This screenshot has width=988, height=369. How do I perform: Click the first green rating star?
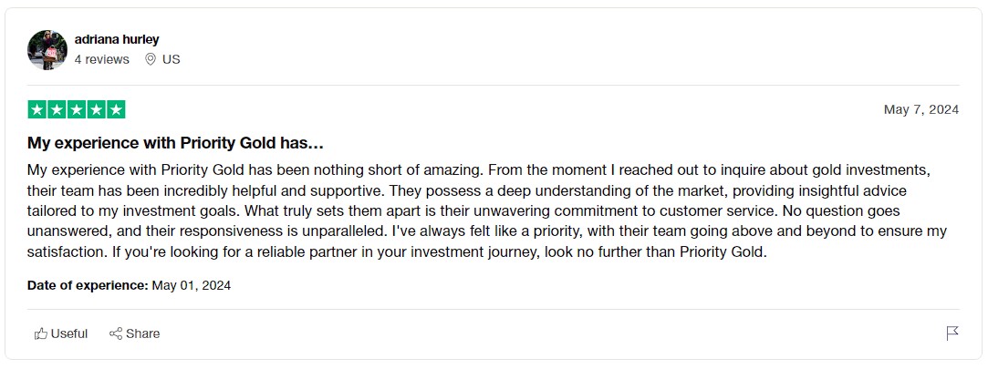click(x=37, y=109)
